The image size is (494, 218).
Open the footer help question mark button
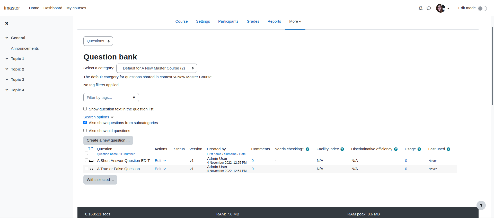(481, 205)
